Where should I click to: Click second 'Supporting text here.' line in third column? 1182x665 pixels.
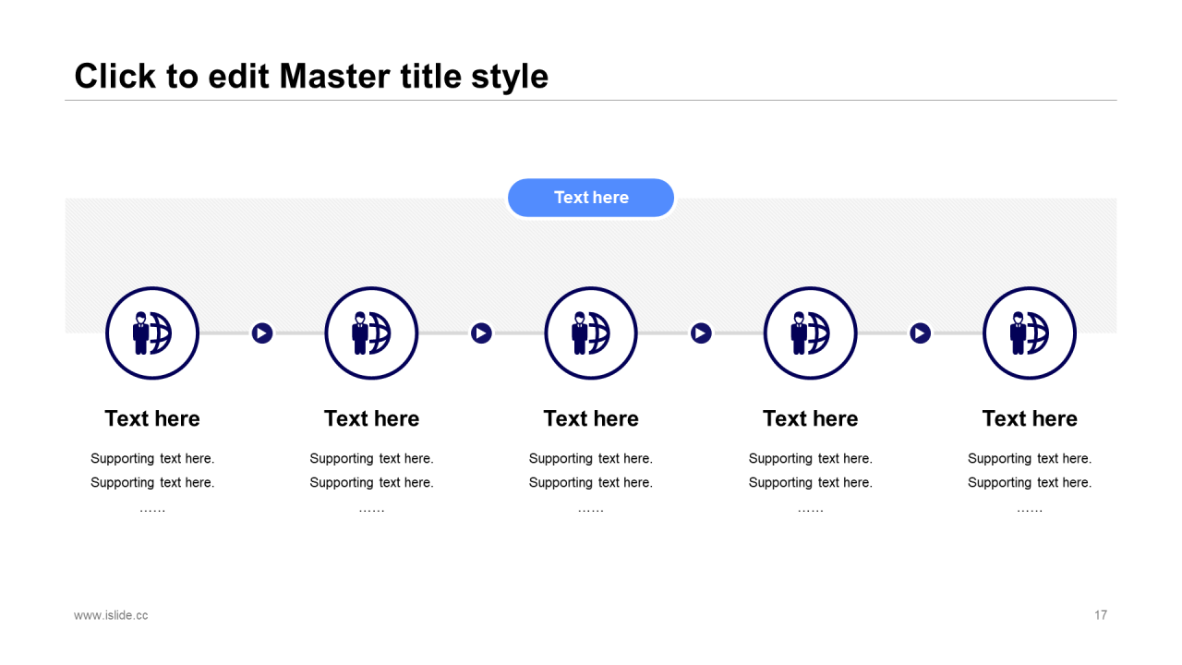click(591, 483)
